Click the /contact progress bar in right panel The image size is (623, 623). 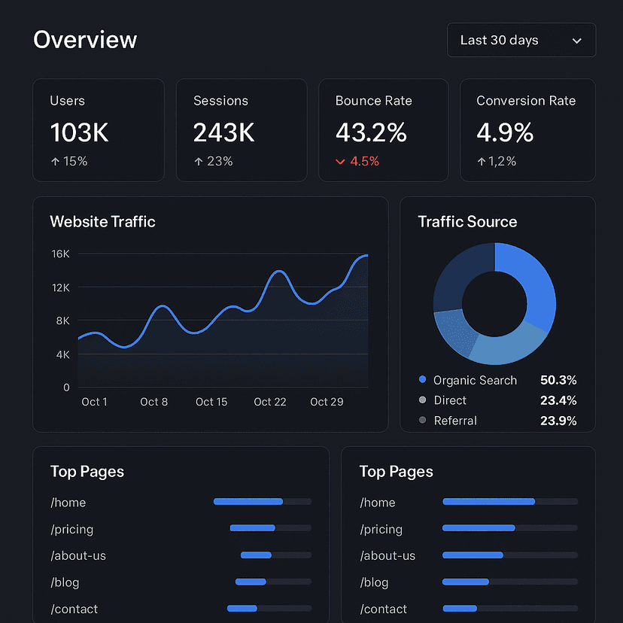pos(510,608)
